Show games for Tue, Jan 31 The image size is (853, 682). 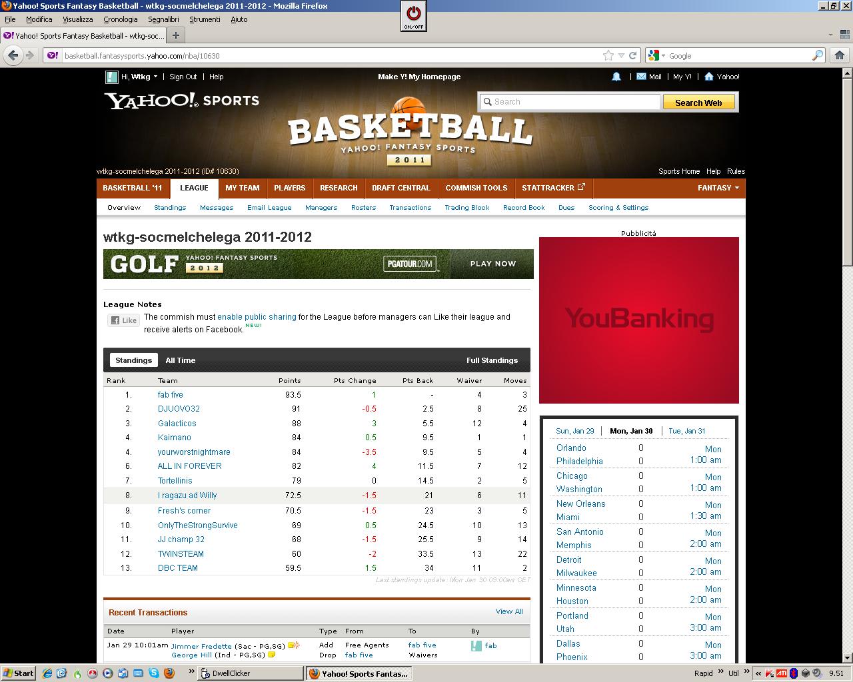[686, 431]
